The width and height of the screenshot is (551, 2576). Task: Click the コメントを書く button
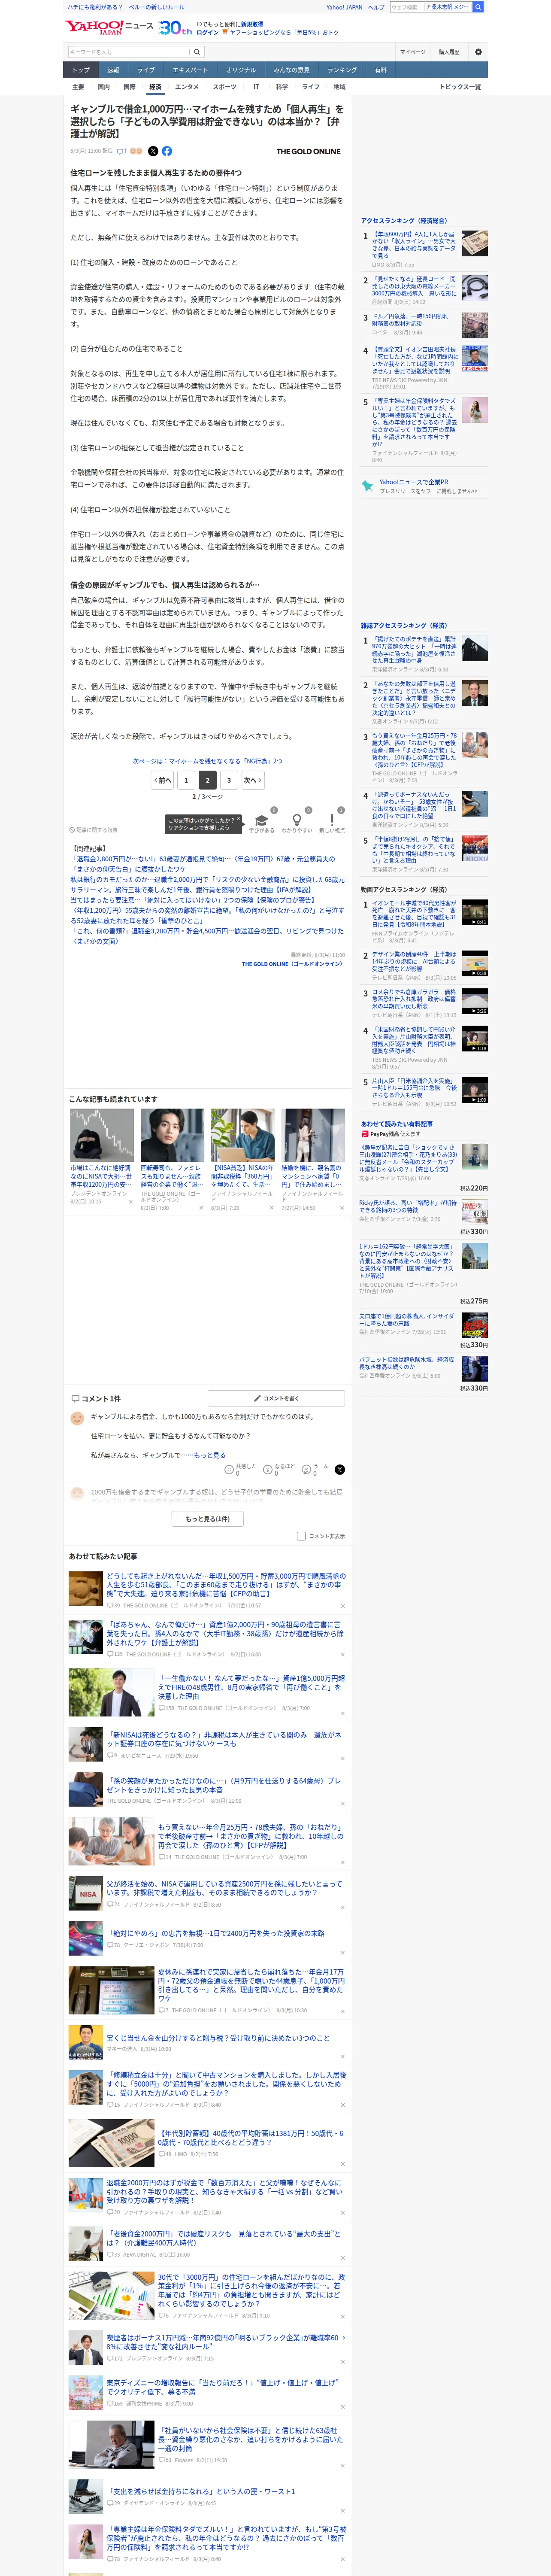276,1398
